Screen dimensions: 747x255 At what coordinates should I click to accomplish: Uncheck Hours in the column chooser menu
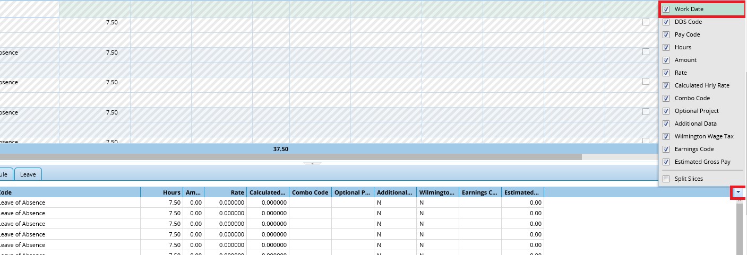pos(666,47)
